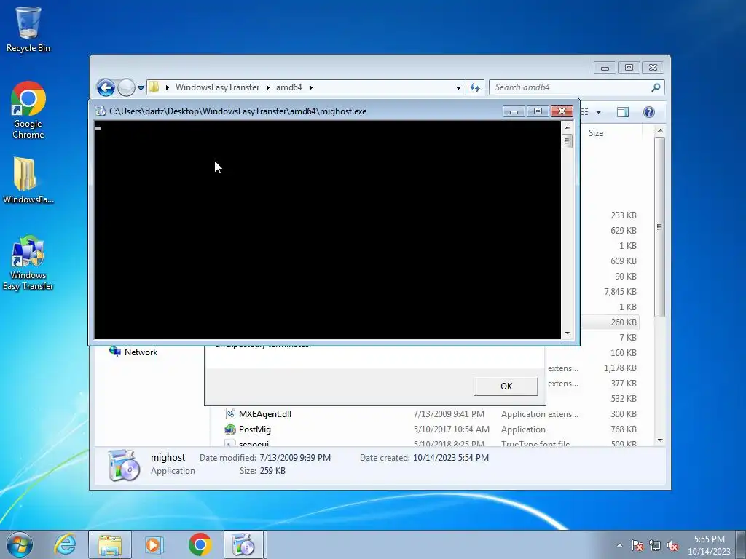746x559 pixels.
Task: Open Windows Media Player from the taskbar
Action: click(154, 544)
